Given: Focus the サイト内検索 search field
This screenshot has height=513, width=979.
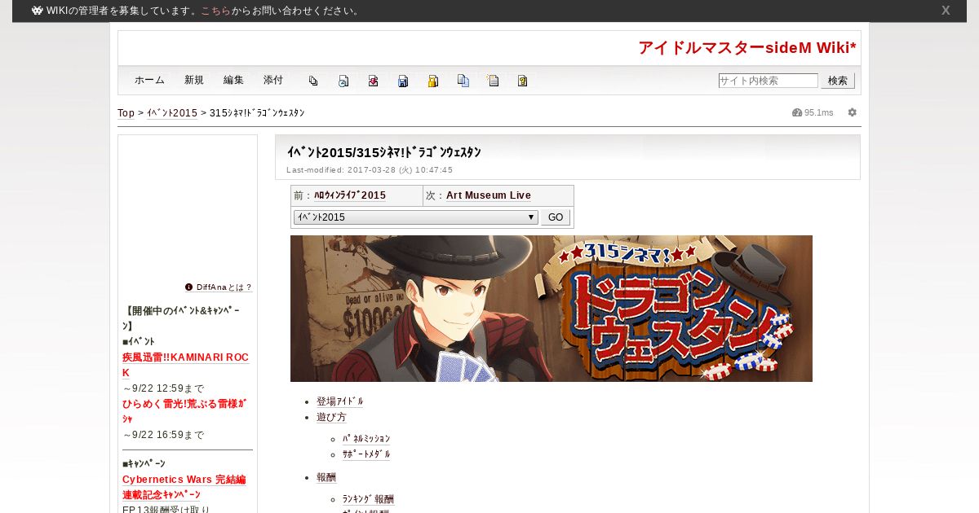Looking at the screenshot, I should (768, 81).
